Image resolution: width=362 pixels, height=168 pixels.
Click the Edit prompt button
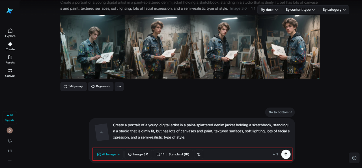click(x=74, y=86)
